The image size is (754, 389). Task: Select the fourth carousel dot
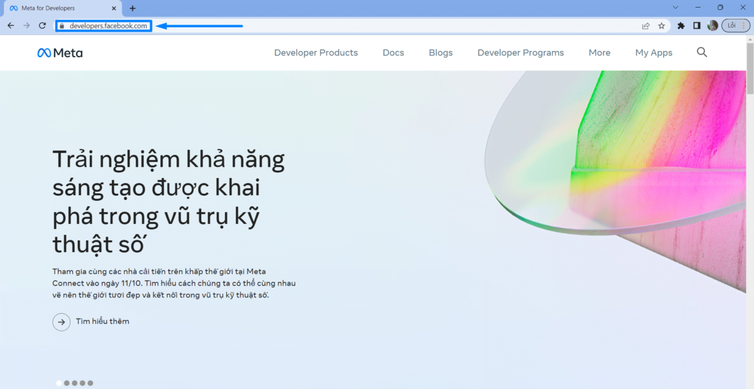coord(82,383)
